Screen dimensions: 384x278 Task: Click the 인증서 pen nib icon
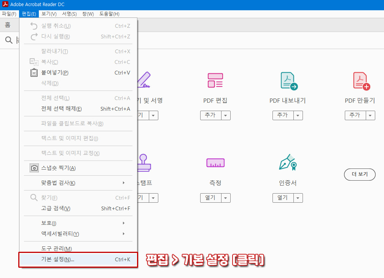click(288, 162)
